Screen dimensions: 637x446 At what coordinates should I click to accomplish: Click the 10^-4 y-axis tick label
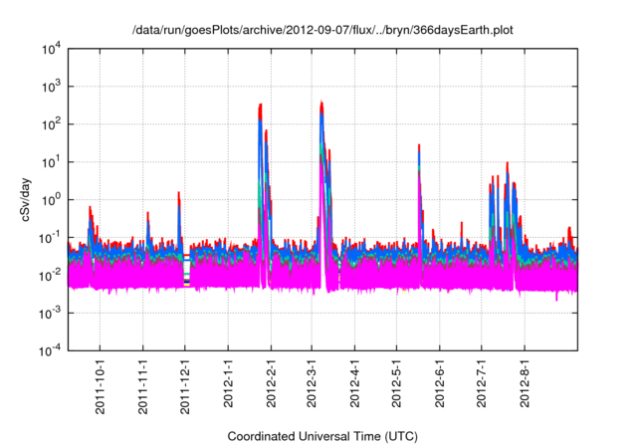pyautogui.click(x=51, y=349)
